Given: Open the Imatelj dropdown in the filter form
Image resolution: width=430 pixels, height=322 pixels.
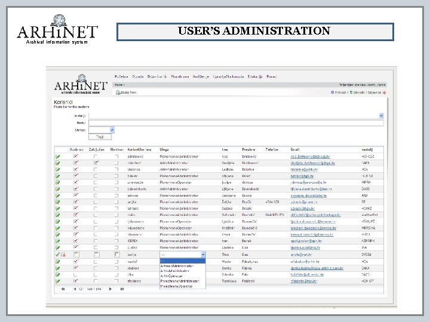Looking at the screenshot, I should click(381, 116).
